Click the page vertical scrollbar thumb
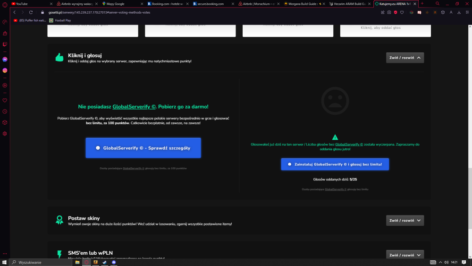The image size is (472, 266). click(x=470, y=198)
